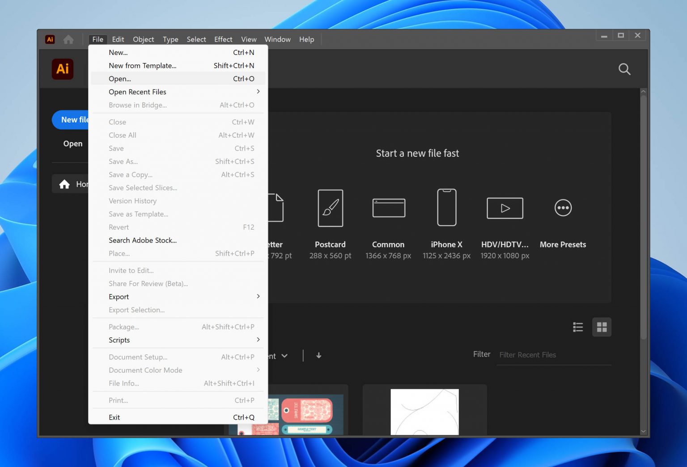Open the Window menu
Screen dimensions: 687x467
[277, 39]
